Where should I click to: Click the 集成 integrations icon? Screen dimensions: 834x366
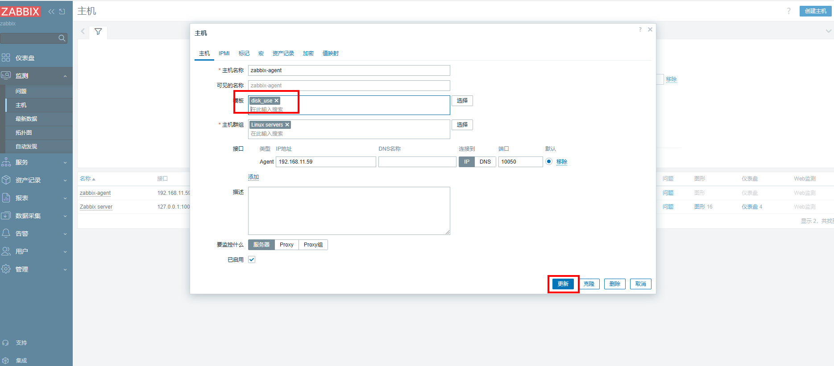[5, 361]
